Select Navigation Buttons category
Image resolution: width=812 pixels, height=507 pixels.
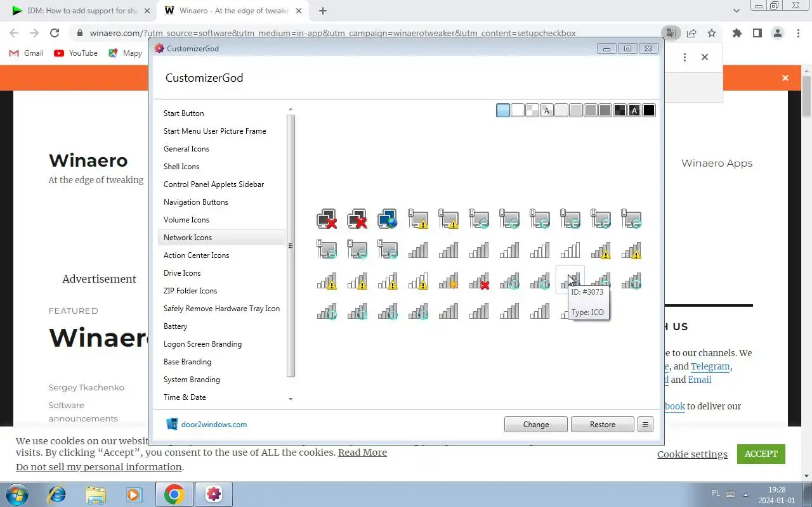(221, 202)
